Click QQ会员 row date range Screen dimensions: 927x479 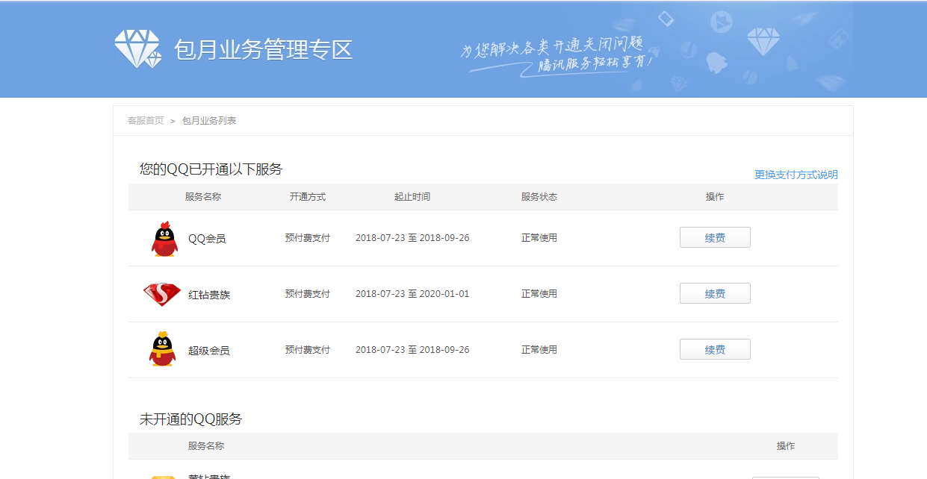412,238
